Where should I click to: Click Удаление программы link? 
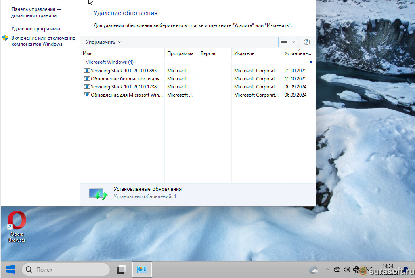pos(36,29)
